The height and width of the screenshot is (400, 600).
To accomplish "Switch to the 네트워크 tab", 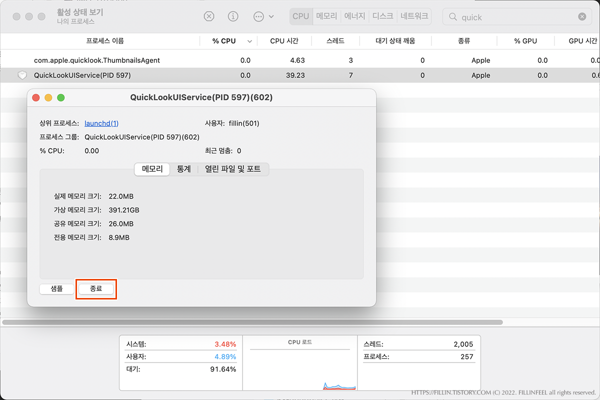I will tap(414, 16).
